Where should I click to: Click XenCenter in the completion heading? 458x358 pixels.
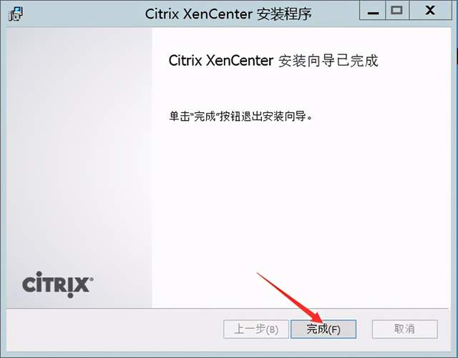click(x=240, y=61)
